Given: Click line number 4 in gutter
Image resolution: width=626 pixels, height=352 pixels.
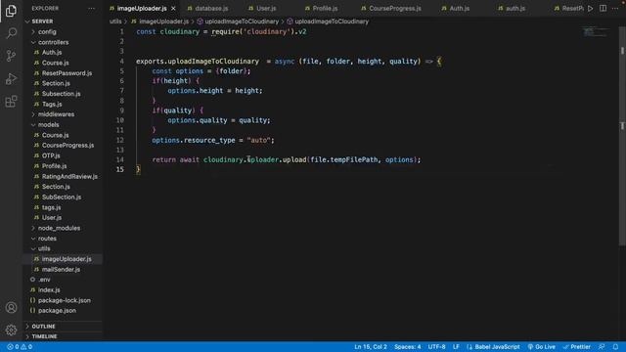Looking at the screenshot, I should (121, 62).
